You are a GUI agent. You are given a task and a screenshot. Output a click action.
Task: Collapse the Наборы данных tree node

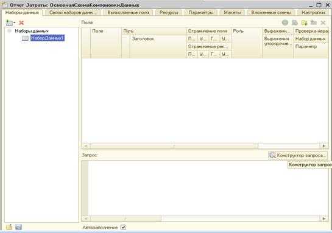coord(9,31)
